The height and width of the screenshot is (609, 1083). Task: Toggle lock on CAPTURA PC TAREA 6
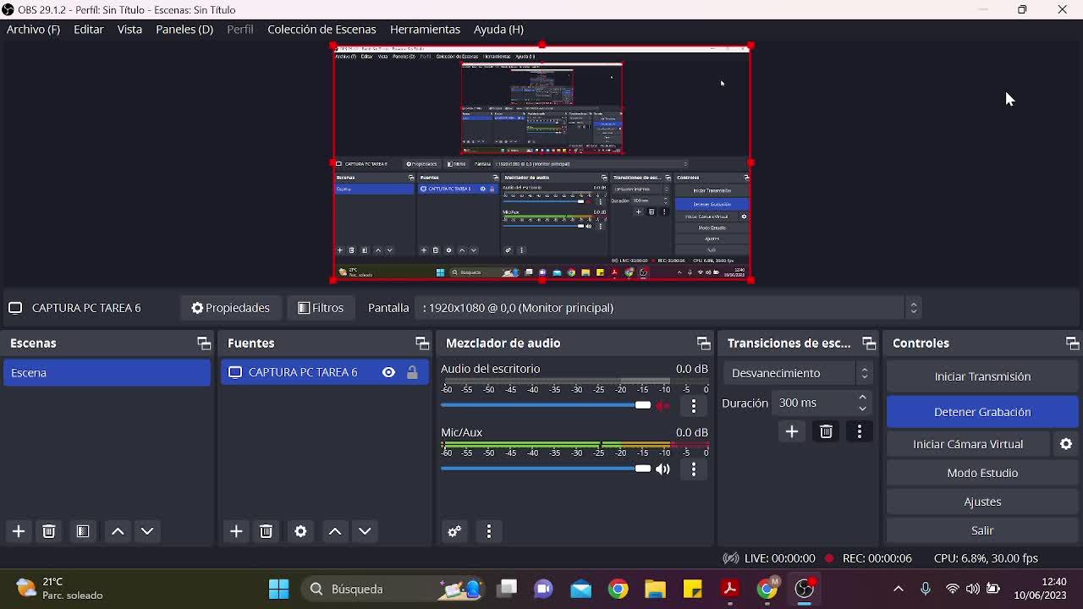(412, 372)
